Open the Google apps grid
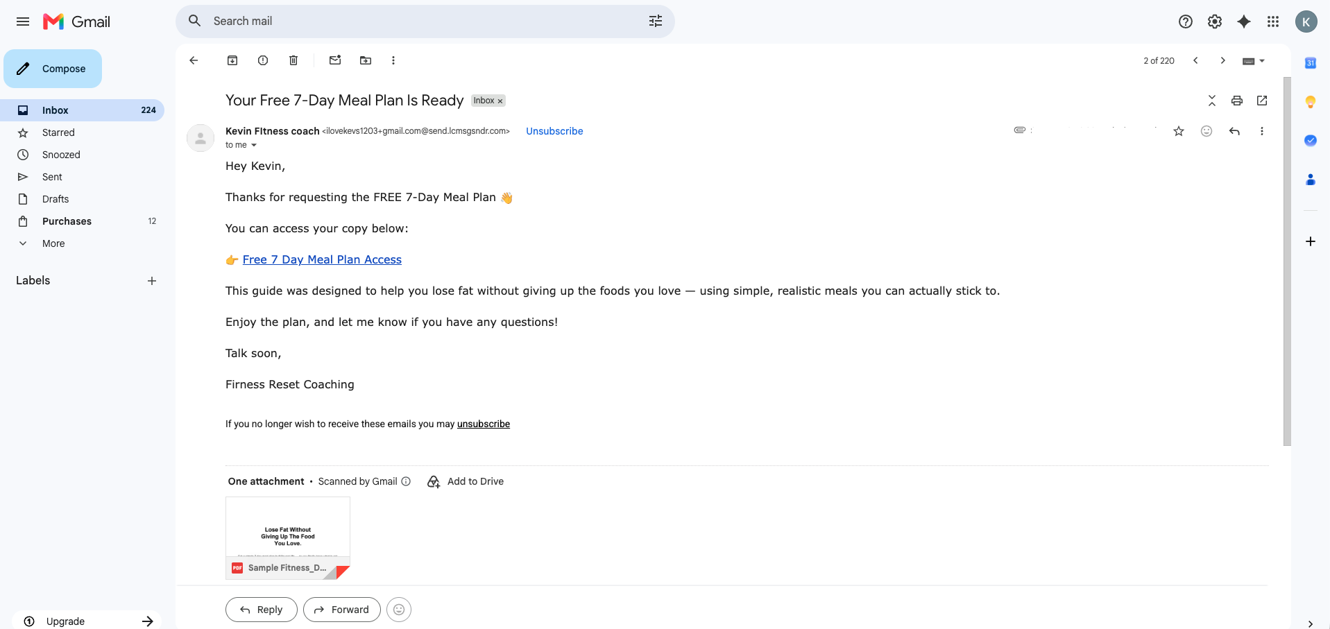1330x629 pixels. coord(1273,21)
